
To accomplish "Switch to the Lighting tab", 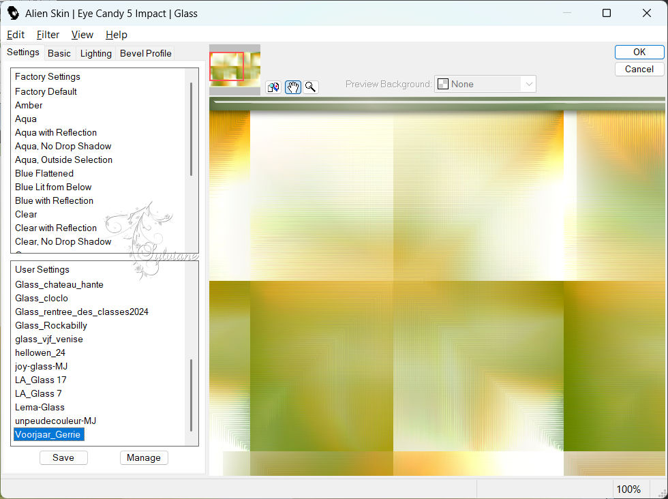I will click(x=96, y=53).
